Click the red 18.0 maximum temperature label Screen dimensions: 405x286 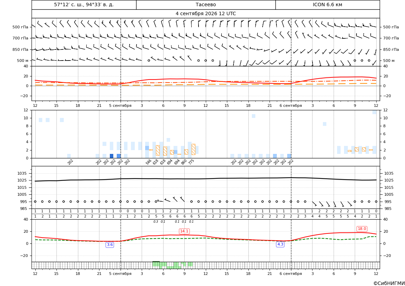click(x=362, y=229)
